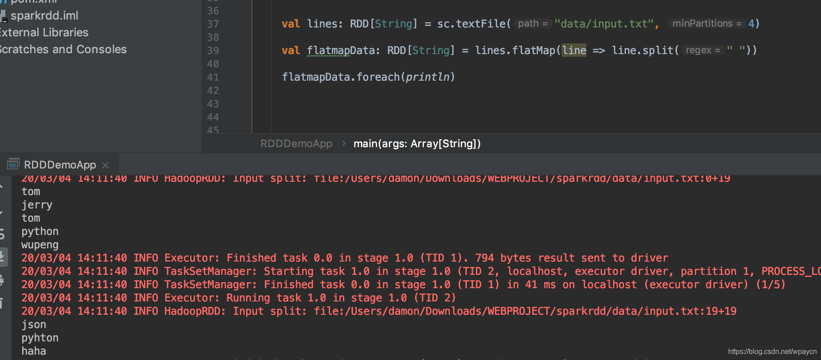Click log line Finished task in 41 ms
Viewport: 821px width, 360px height.
coord(403,285)
